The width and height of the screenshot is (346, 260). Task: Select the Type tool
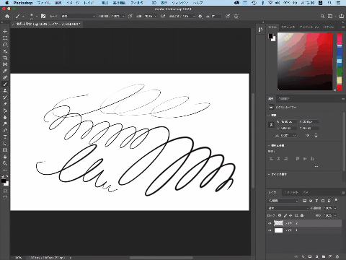5,137
